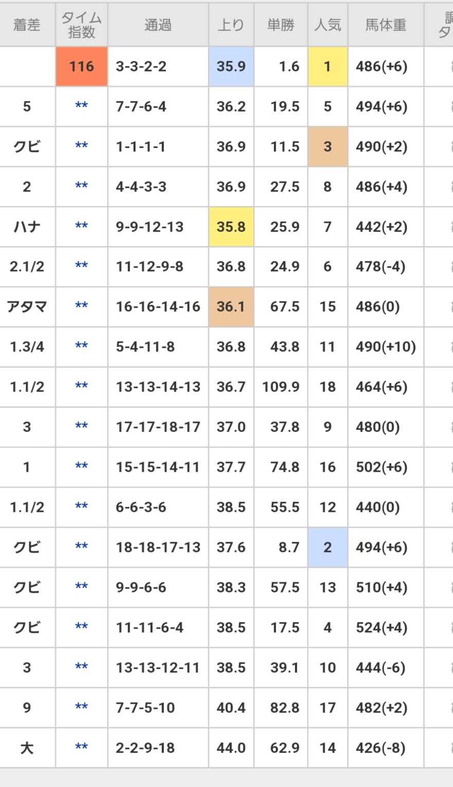Screen dimensions: 453x787
Task: Click the ** link beside 16-16-14-16
Action: pos(81,306)
